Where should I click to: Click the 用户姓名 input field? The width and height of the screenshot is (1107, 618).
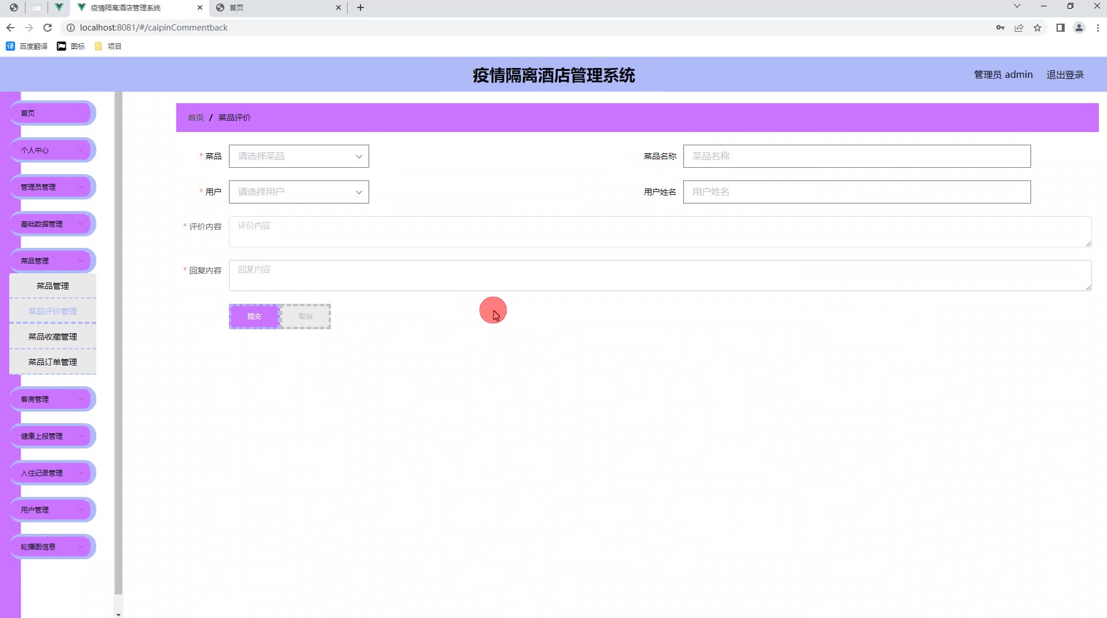[x=857, y=192]
